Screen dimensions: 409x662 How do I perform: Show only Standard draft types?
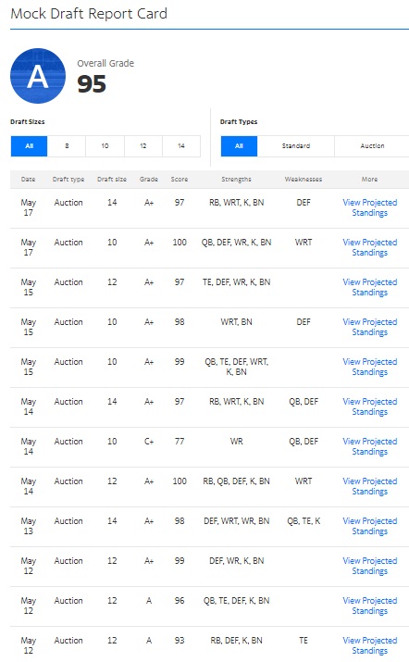coord(296,146)
